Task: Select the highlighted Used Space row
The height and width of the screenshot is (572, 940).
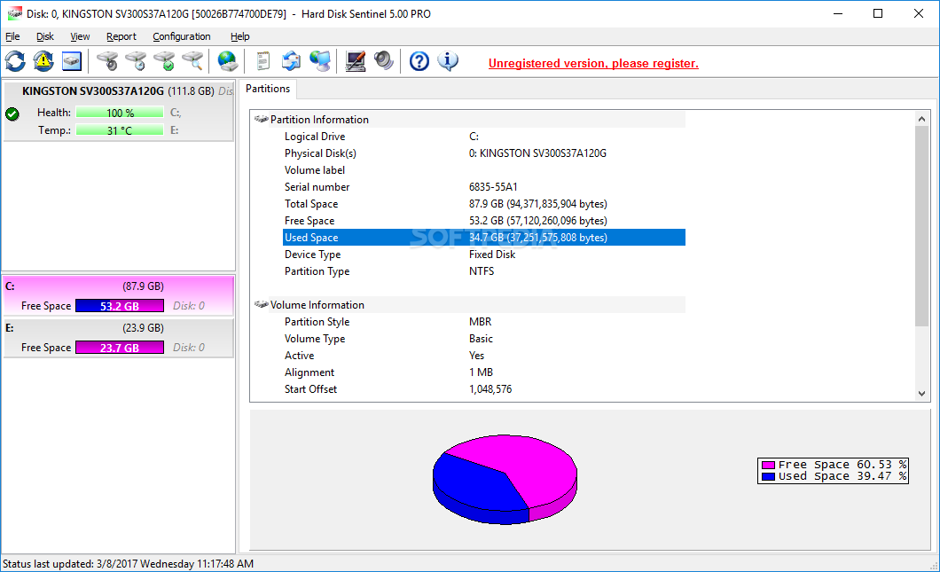Action: tap(484, 238)
